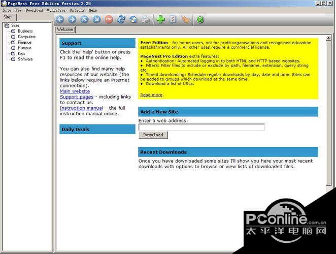This screenshot has width=336, height=254.
Task: Click the Daily Deals section header
Action: tap(97, 130)
